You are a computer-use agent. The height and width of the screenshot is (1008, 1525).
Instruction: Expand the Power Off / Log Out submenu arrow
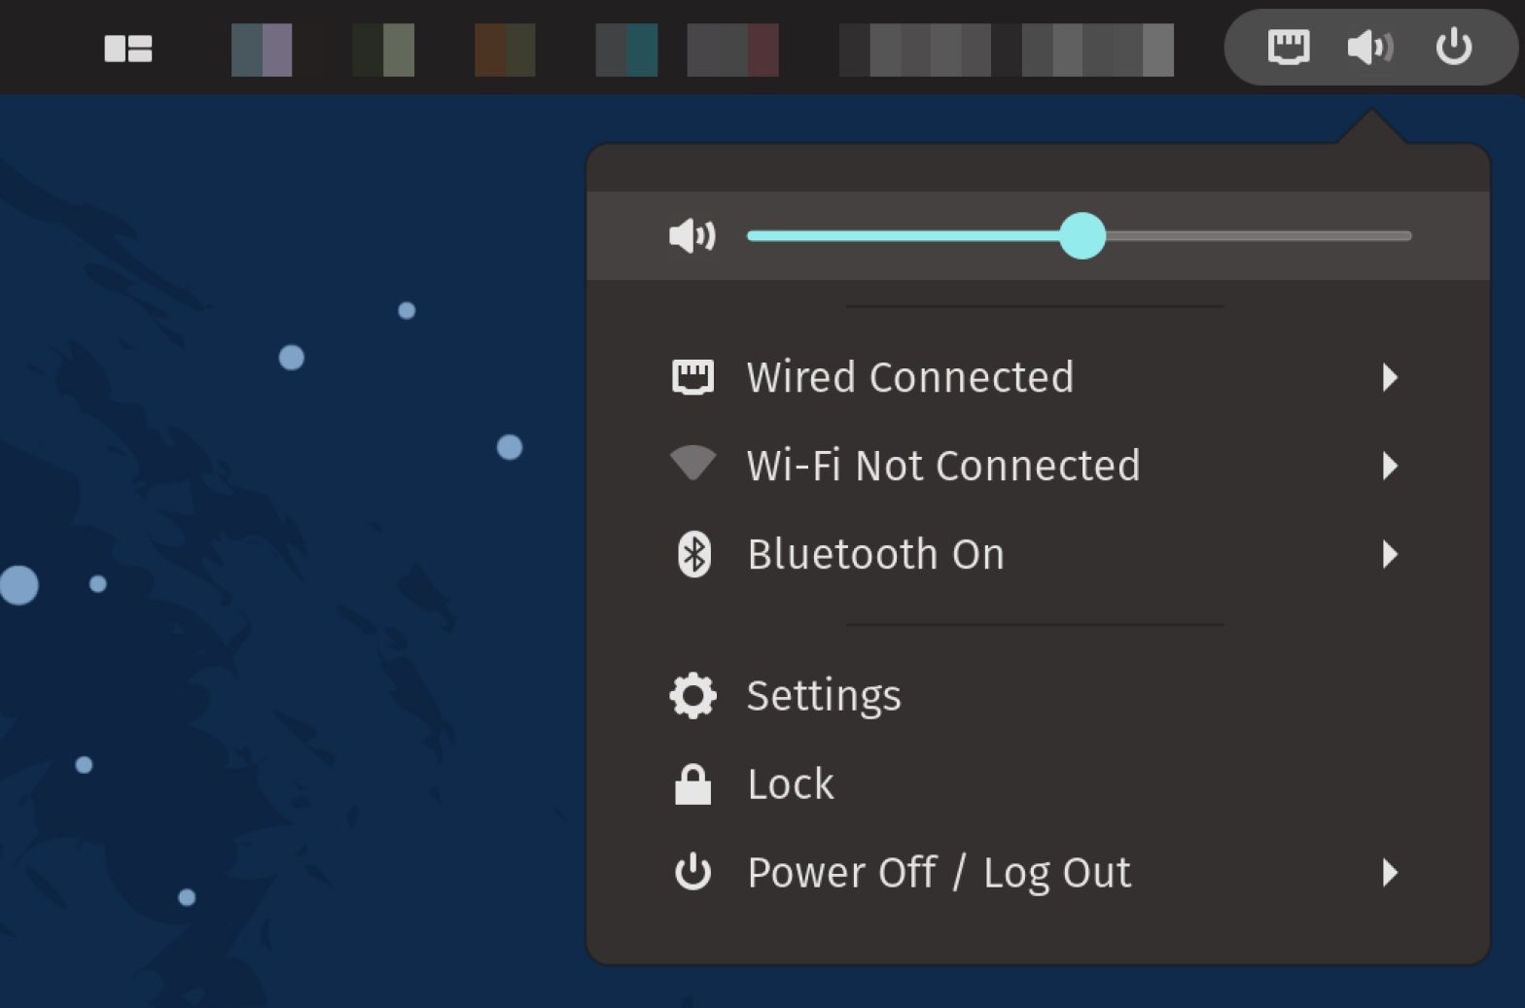tap(1391, 873)
